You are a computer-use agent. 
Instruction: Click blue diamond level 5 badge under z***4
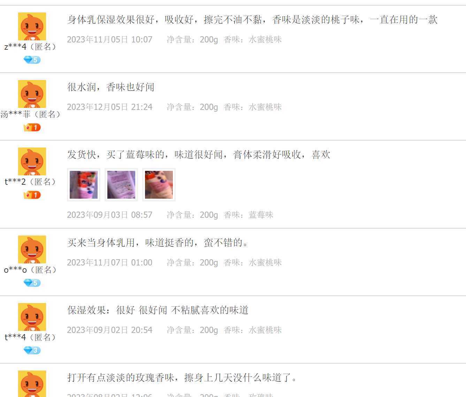tap(32, 60)
